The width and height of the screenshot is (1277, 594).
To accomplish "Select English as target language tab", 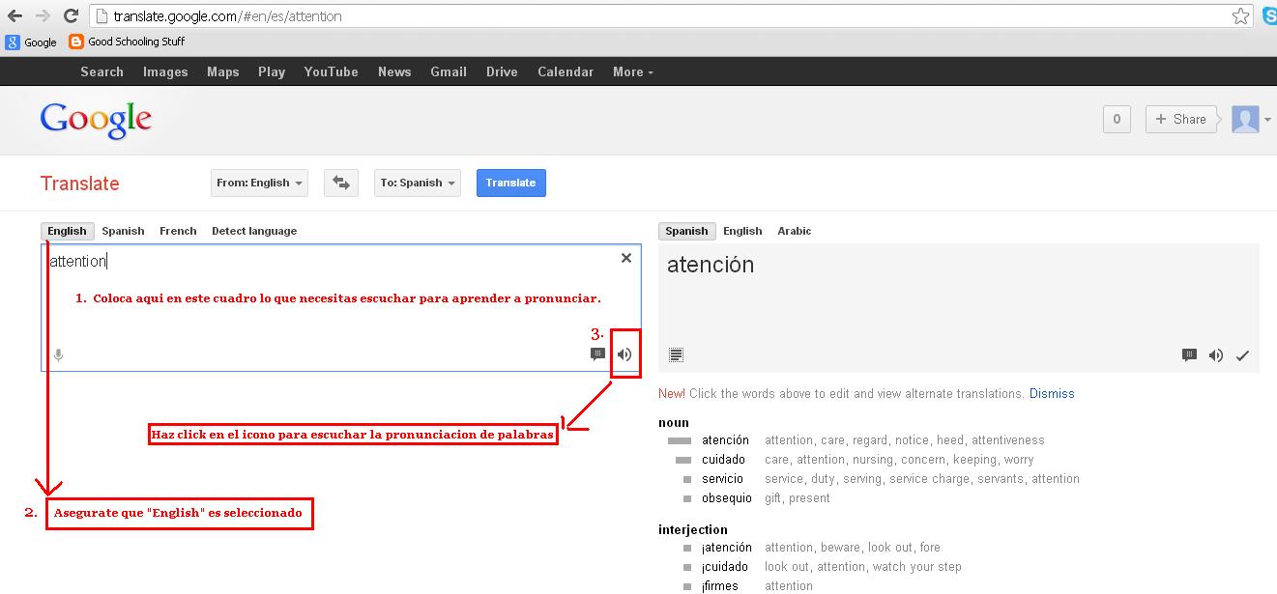I will click(742, 231).
